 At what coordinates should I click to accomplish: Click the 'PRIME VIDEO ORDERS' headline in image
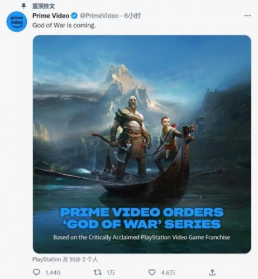[142, 212]
